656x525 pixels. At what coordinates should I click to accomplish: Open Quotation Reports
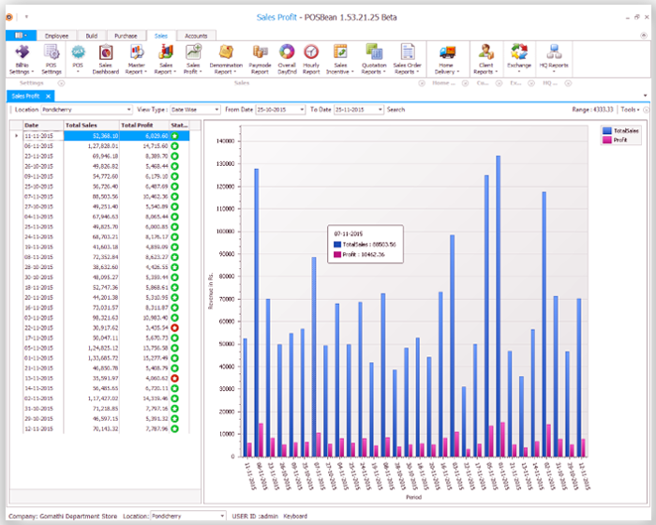[374, 60]
